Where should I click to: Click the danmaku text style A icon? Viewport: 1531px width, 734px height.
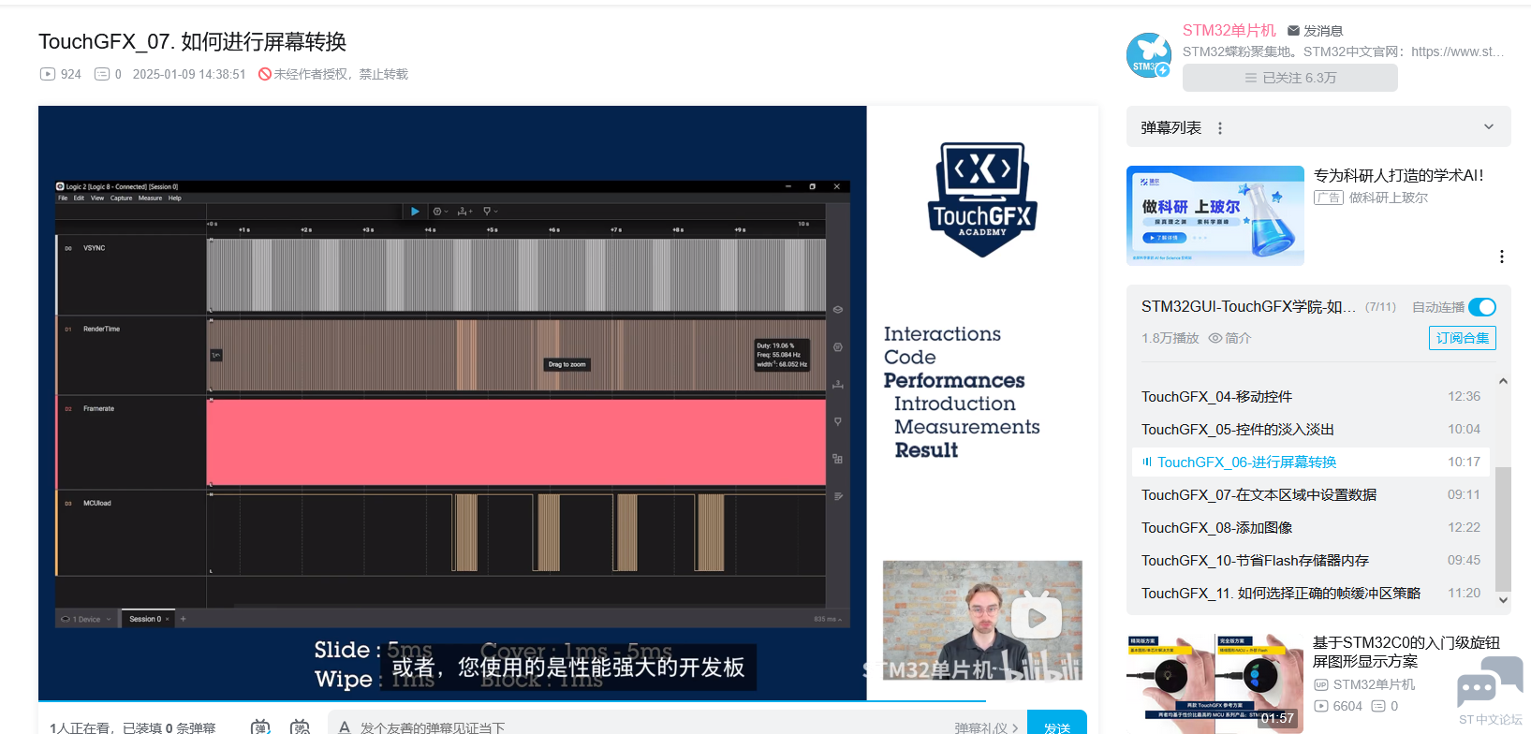pos(345,727)
